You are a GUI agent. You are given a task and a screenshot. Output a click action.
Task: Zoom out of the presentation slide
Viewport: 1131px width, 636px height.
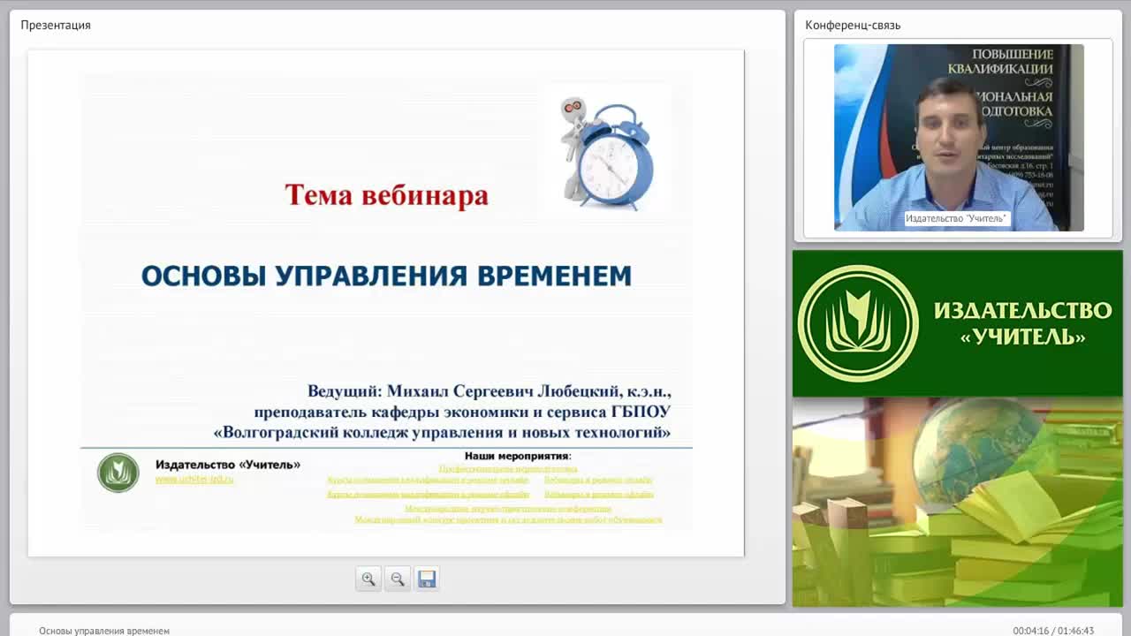398,579
